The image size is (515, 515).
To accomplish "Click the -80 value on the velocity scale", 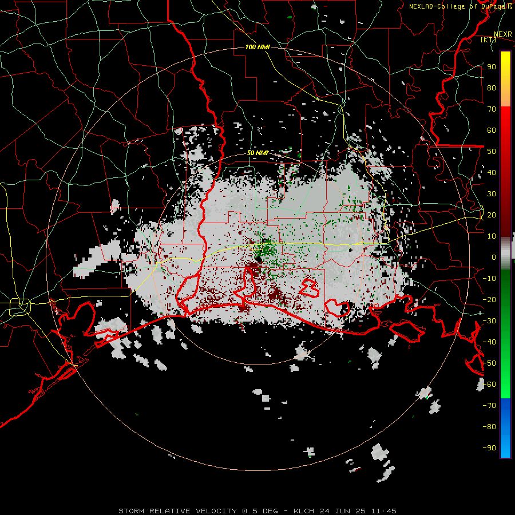I will [489, 427].
